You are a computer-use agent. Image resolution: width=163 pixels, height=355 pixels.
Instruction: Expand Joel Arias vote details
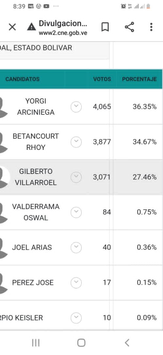tap(76, 248)
